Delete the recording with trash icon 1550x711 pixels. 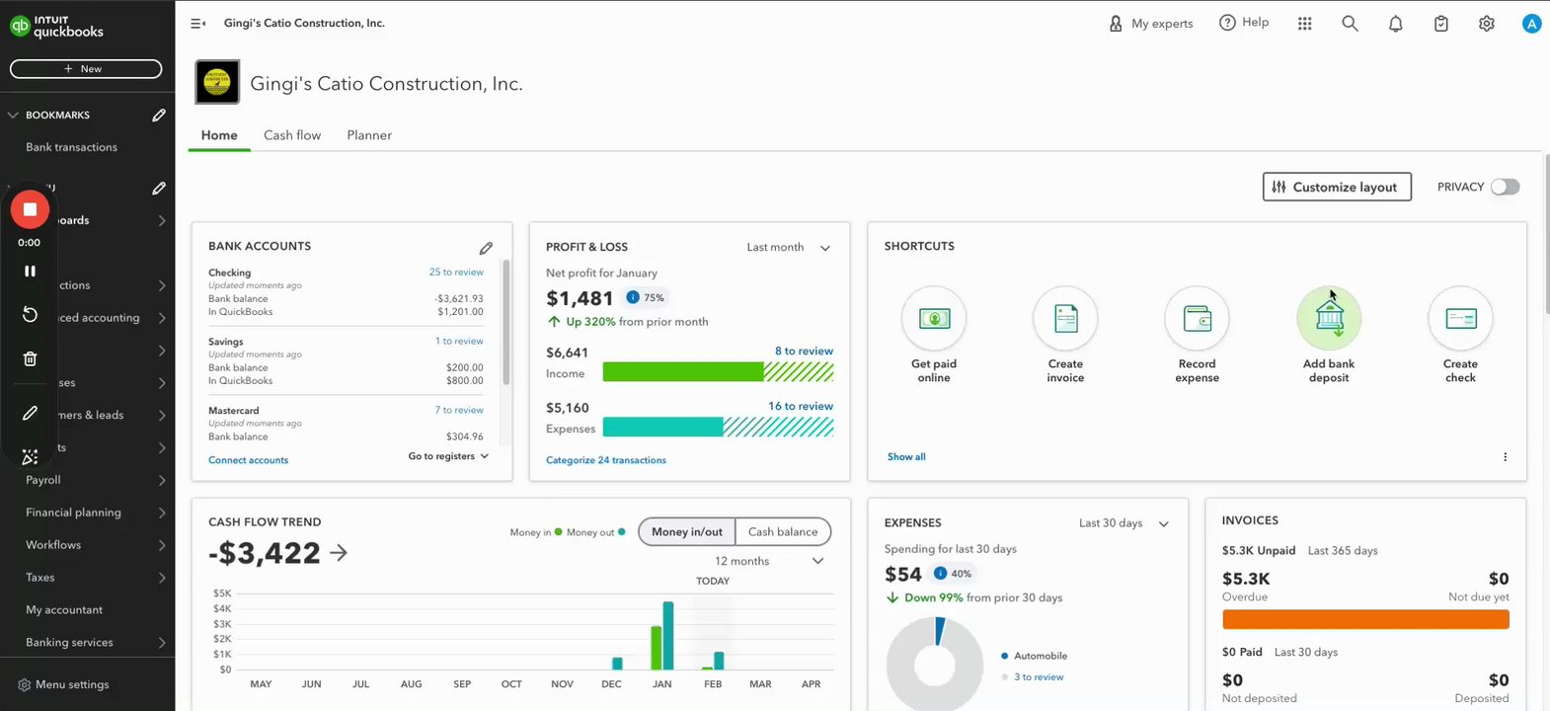click(30, 358)
